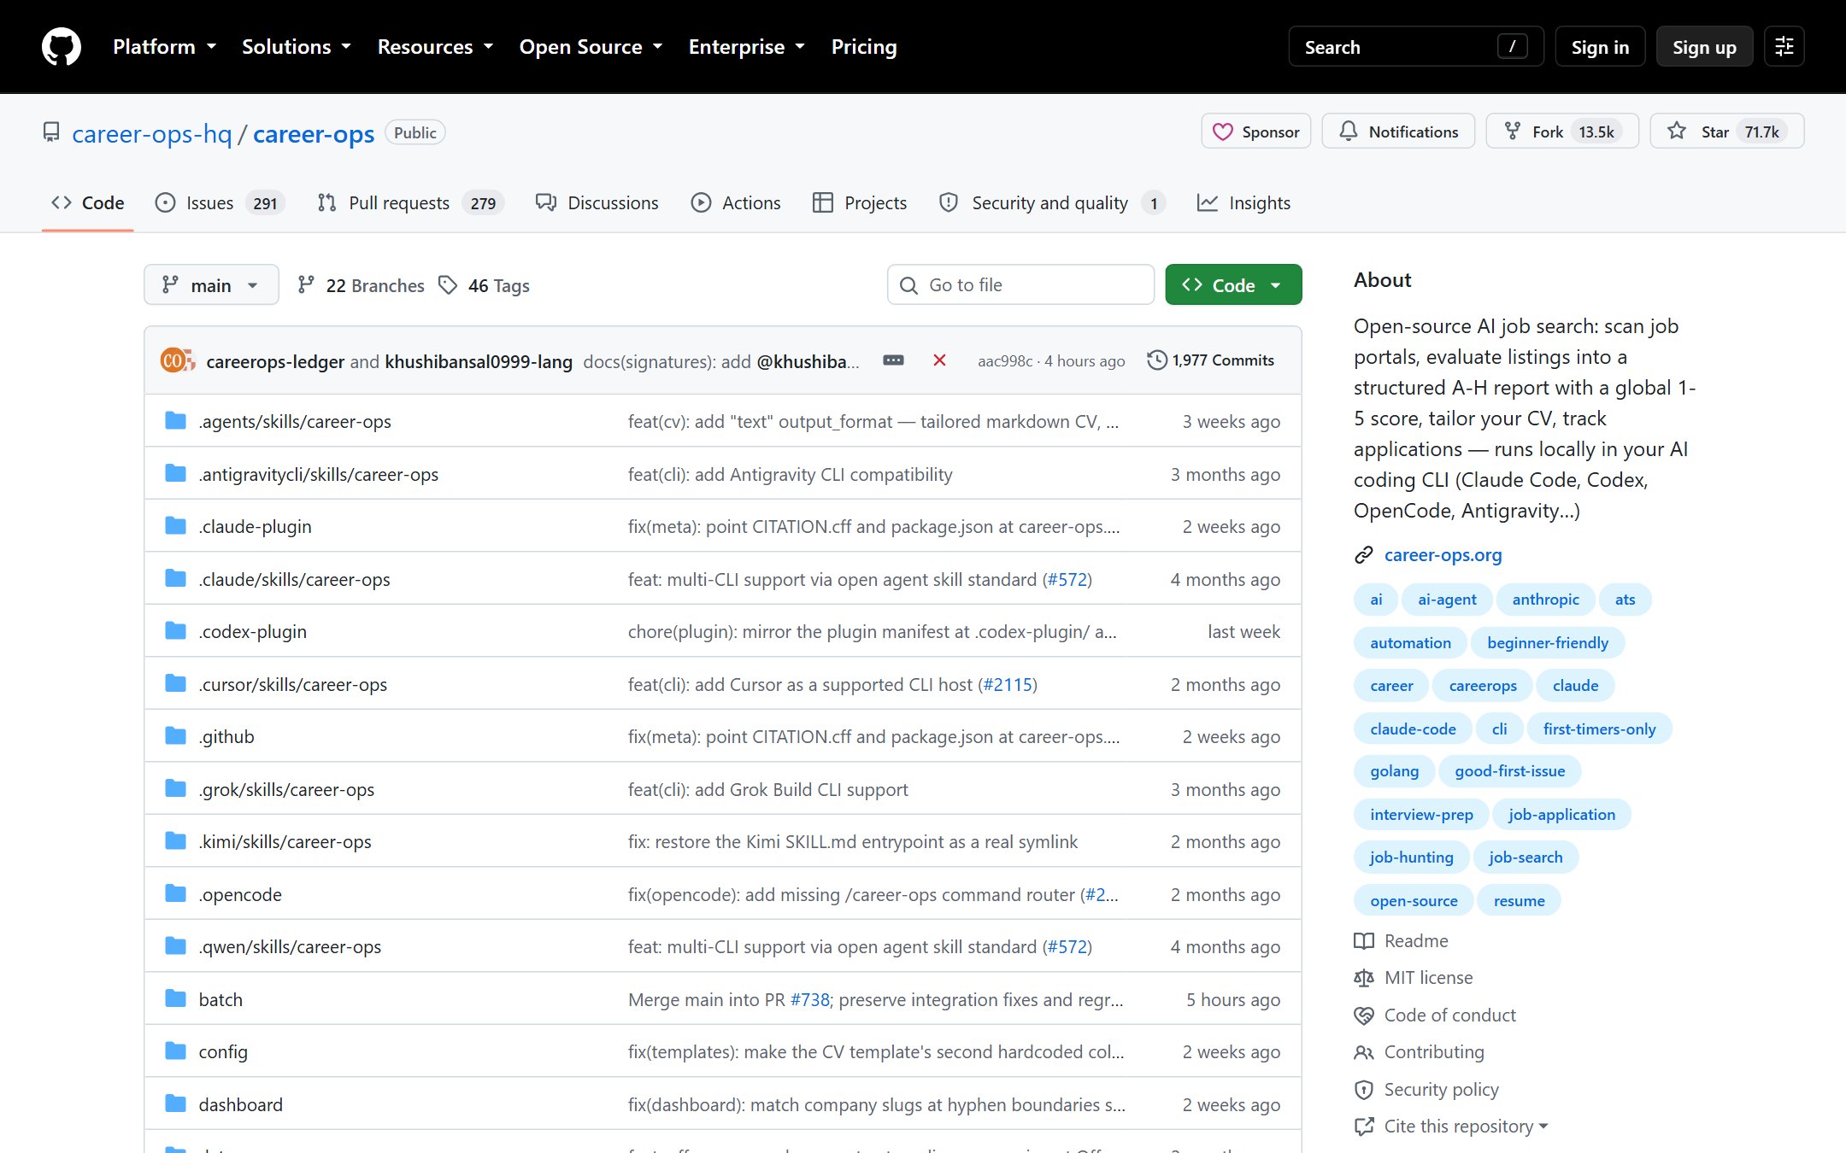Open the Projects tab

tap(860, 202)
